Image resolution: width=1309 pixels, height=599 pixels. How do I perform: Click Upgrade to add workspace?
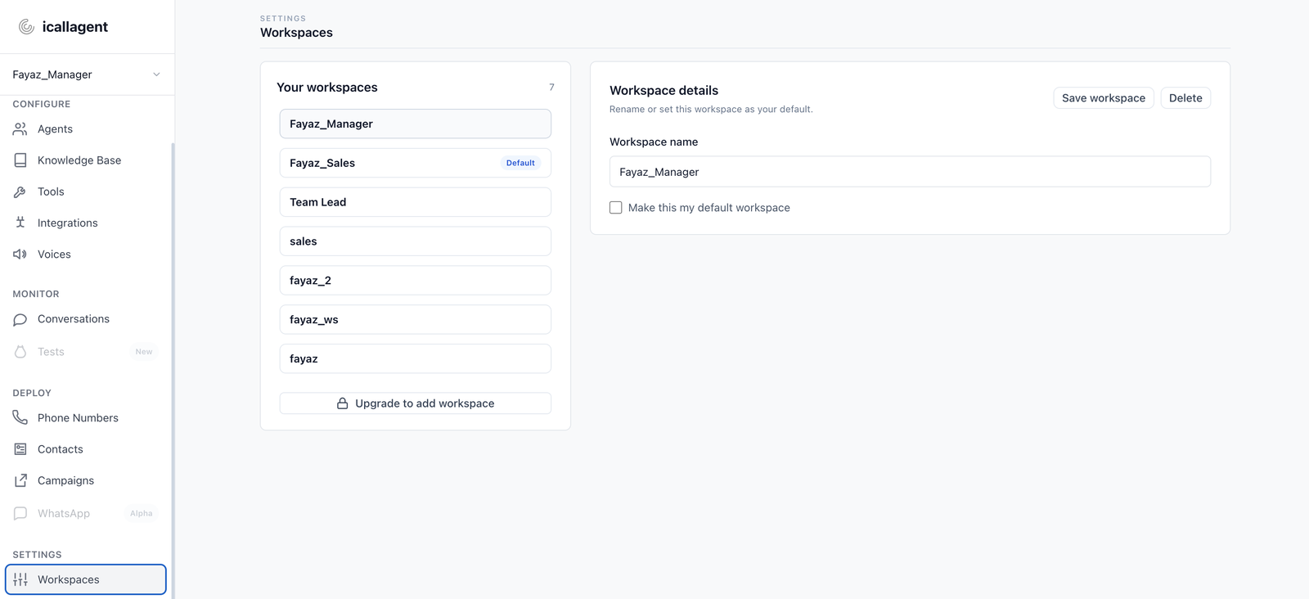[416, 403]
